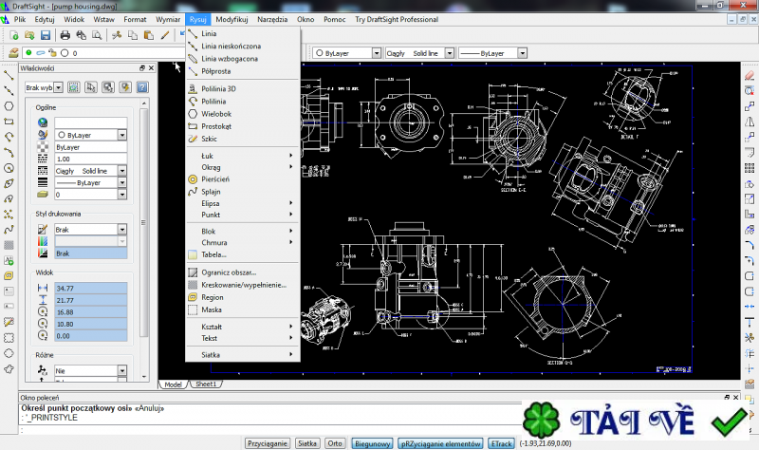Toggle Przyciąganie snap in the status bar
The width and height of the screenshot is (759, 450).
(267, 443)
